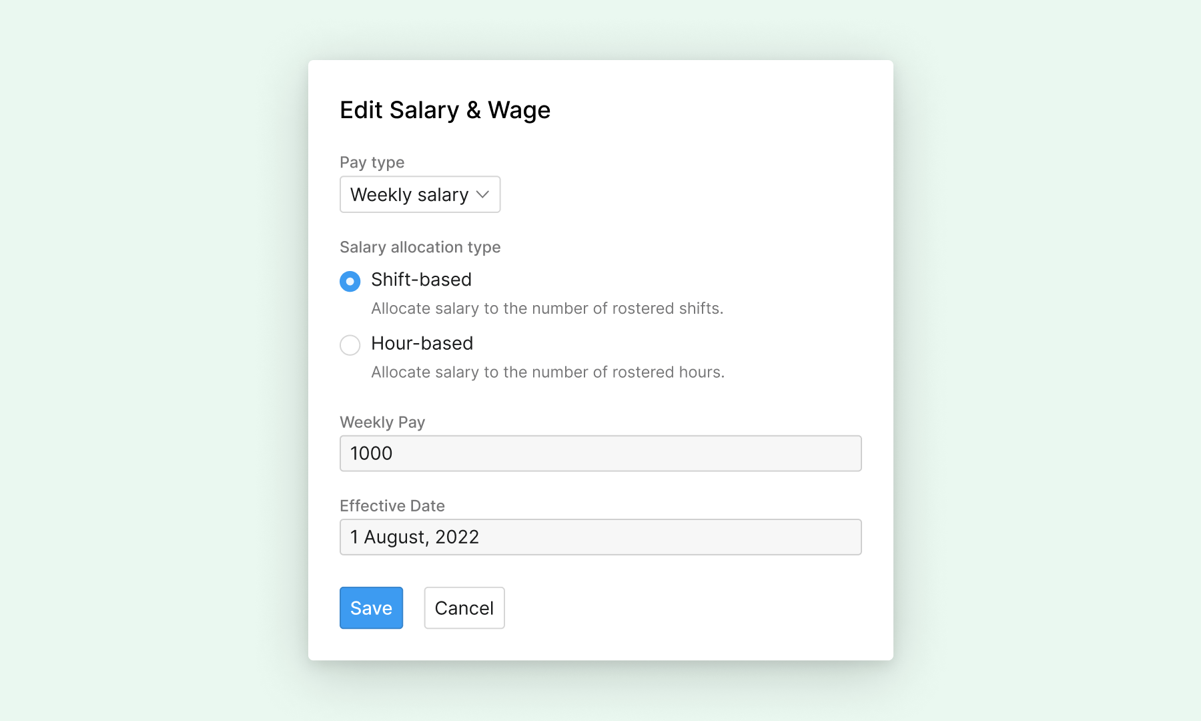Click the Hour-based option text
1201x721 pixels.
pyautogui.click(x=421, y=343)
